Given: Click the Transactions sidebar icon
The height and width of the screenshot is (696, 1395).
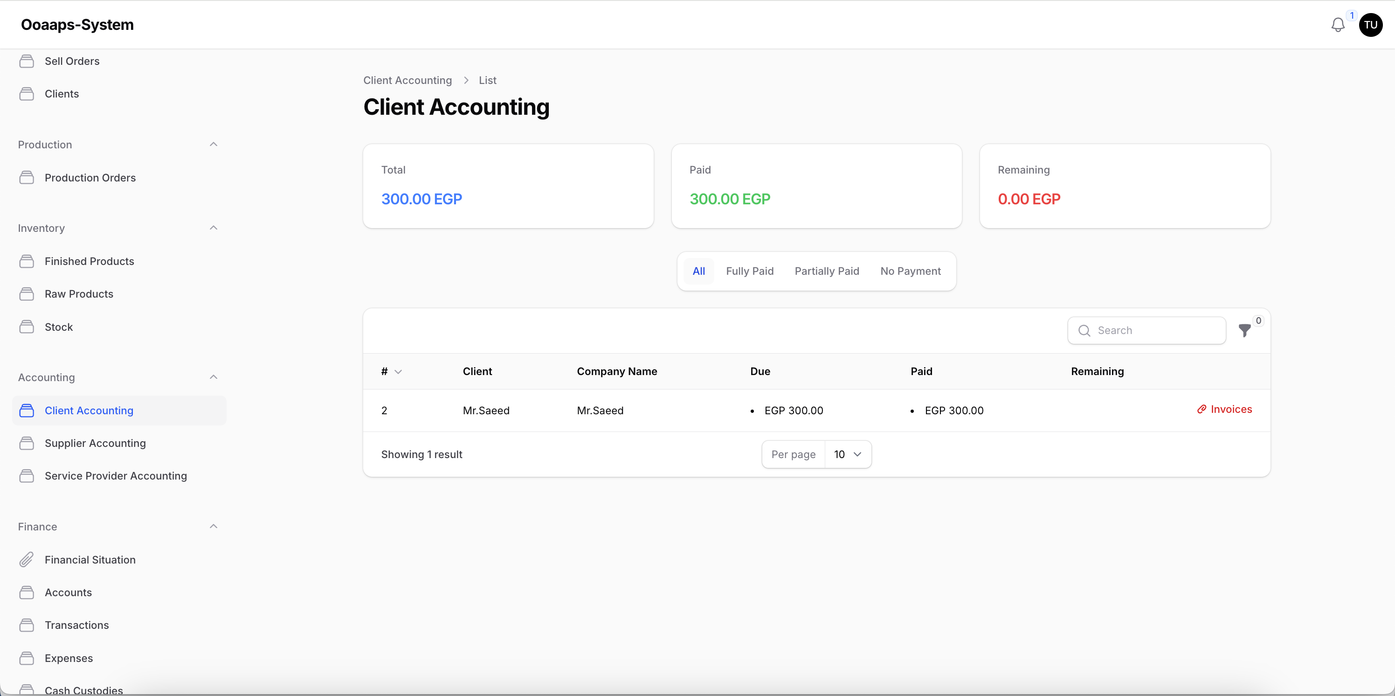Looking at the screenshot, I should pyautogui.click(x=27, y=625).
